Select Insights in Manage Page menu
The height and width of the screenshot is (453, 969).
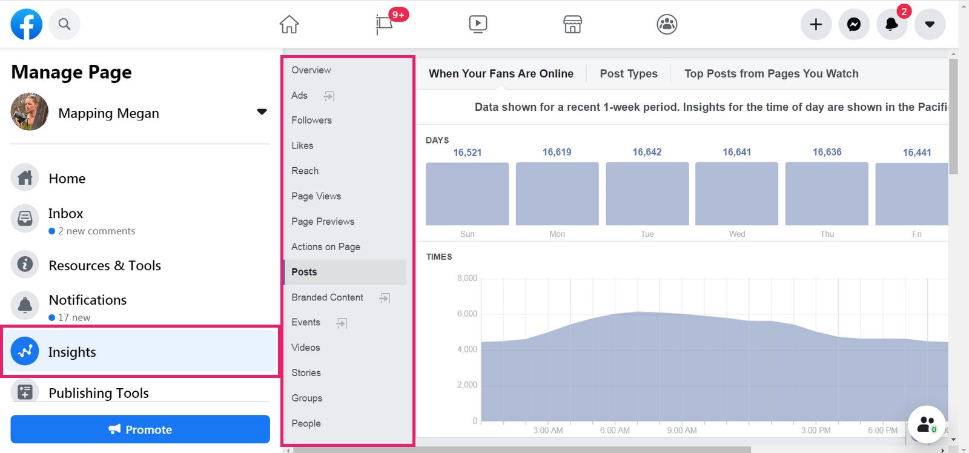tap(141, 352)
